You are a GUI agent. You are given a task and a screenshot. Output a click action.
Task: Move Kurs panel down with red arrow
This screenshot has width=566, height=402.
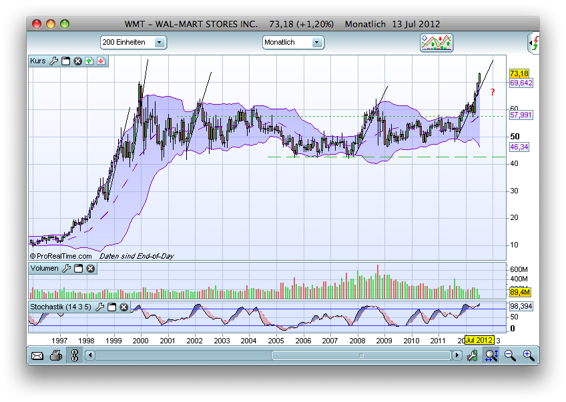101,61
